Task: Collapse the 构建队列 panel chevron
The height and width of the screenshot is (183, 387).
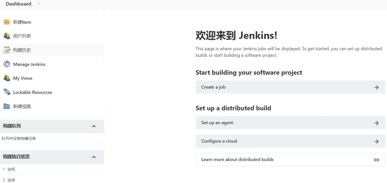Action: tap(94, 126)
